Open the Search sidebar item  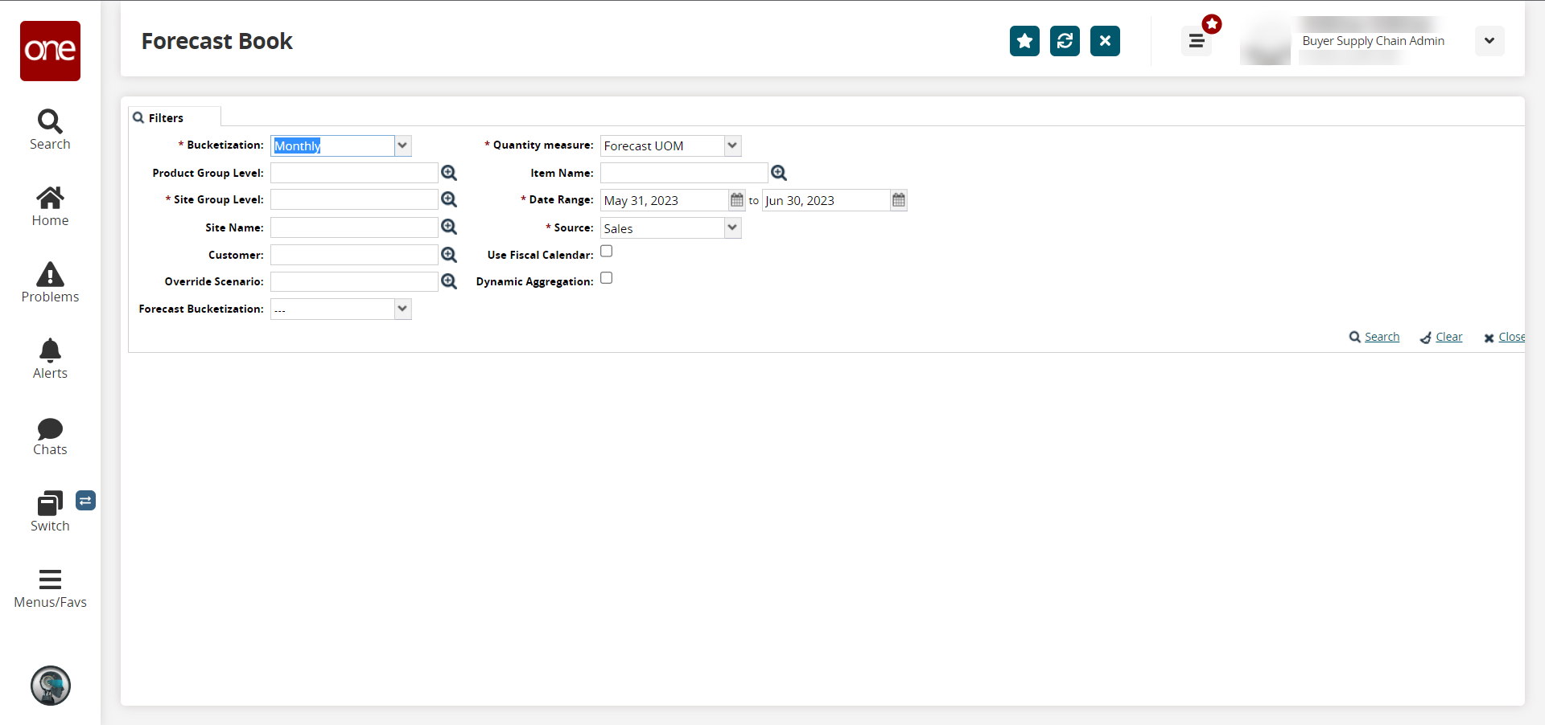coord(50,130)
